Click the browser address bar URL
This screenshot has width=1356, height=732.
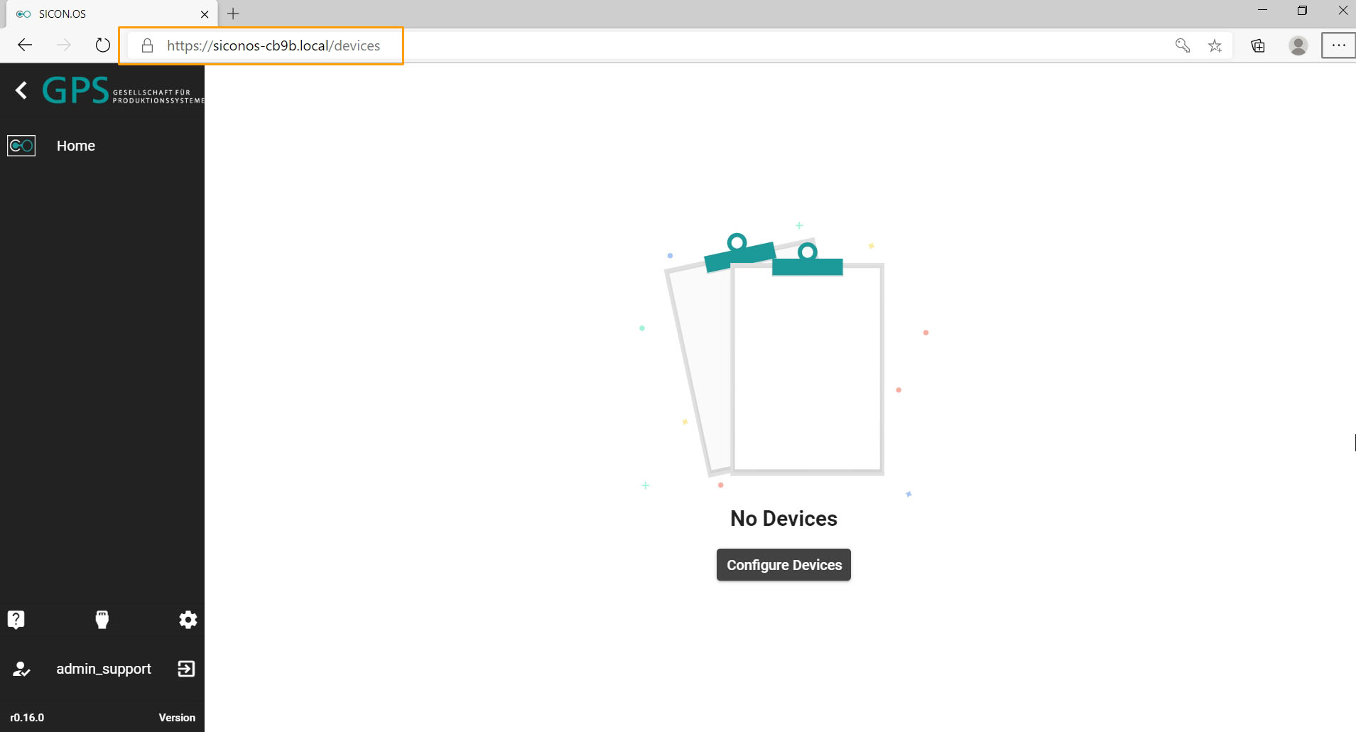(x=273, y=45)
